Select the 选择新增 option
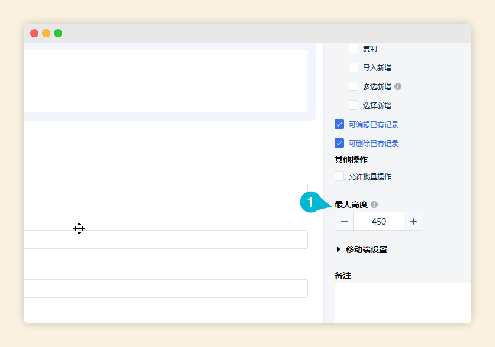This screenshot has height=347, width=495. click(x=353, y=105)
